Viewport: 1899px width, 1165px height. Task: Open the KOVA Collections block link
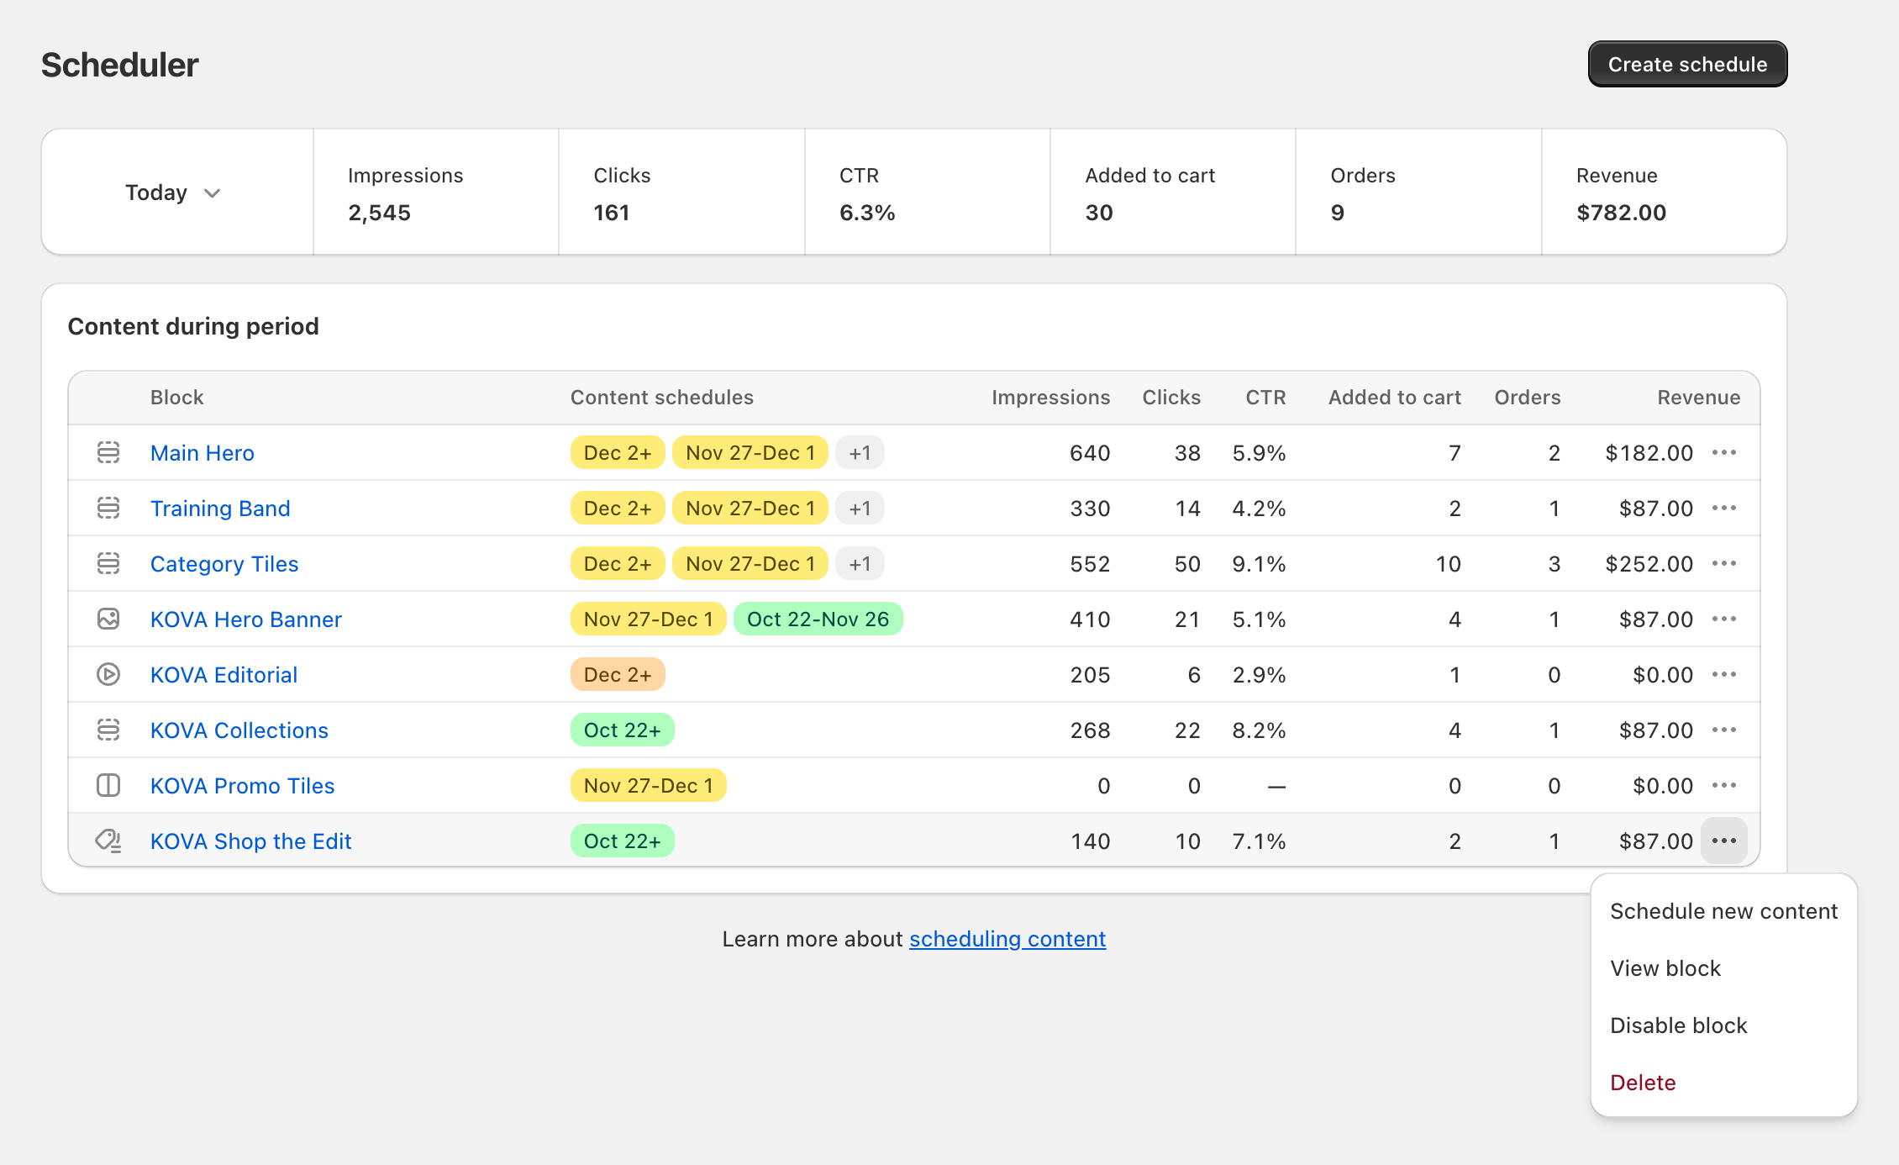(239, 730)
